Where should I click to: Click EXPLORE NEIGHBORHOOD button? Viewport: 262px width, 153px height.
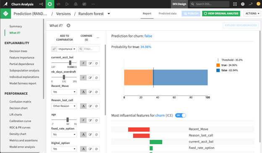coord(241,26)
